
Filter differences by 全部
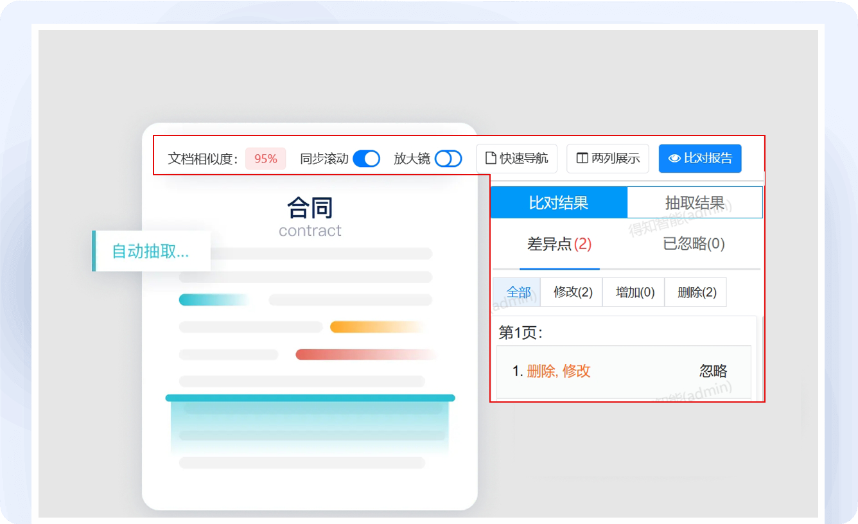(518, 293)
